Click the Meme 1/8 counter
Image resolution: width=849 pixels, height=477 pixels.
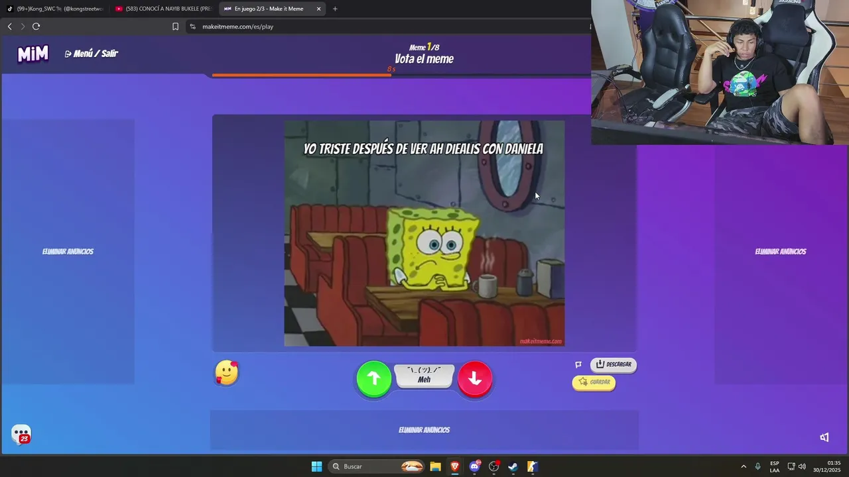pos(424,47)
